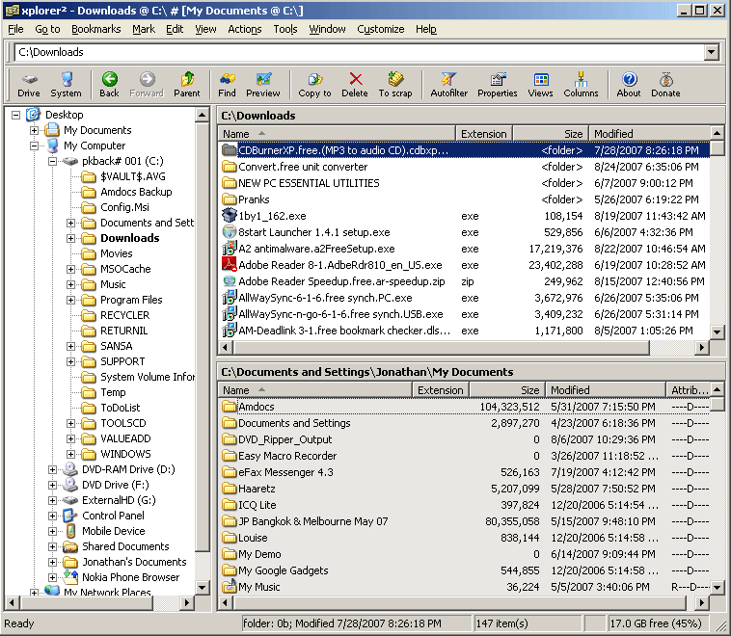Click the 147 item(s) status field
The image size is (731, 636).
527,623
